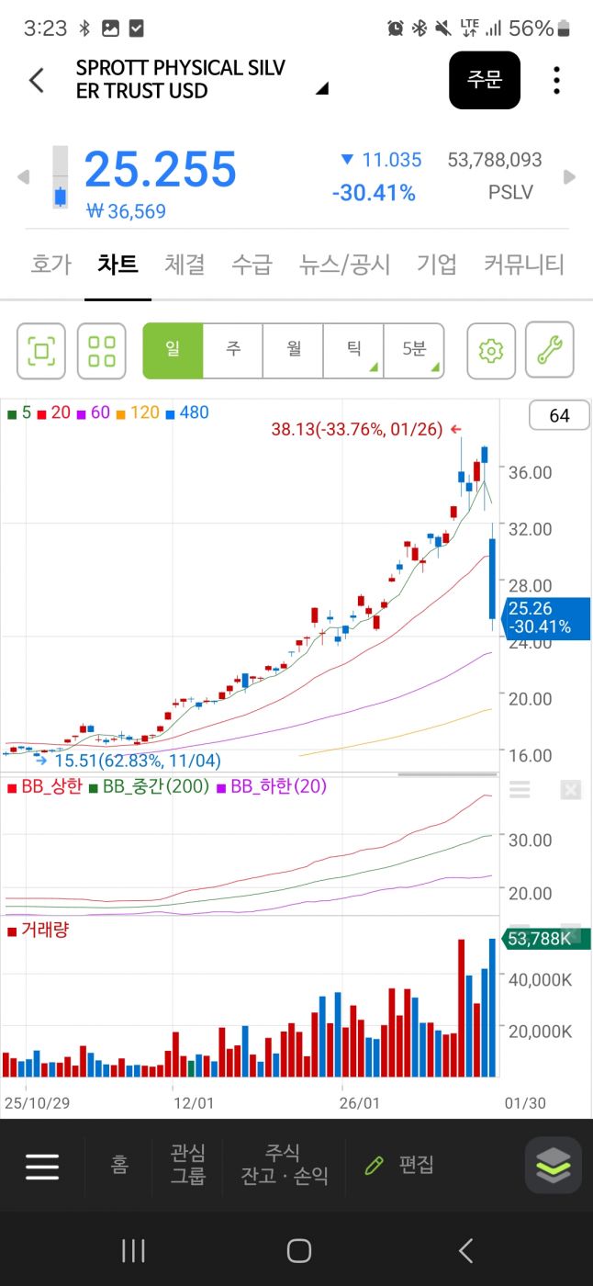Open the fullscreen chart view icon

tap(41, 350)
